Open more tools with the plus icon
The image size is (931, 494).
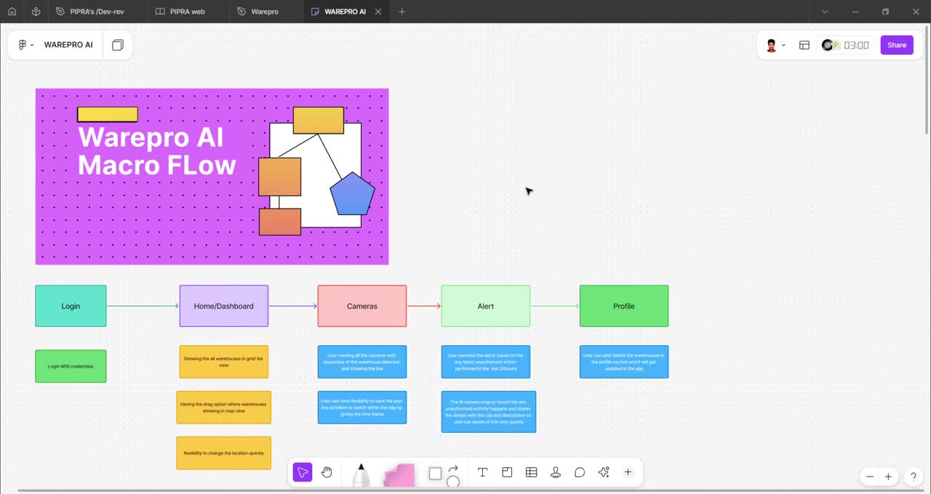point(628,472)
